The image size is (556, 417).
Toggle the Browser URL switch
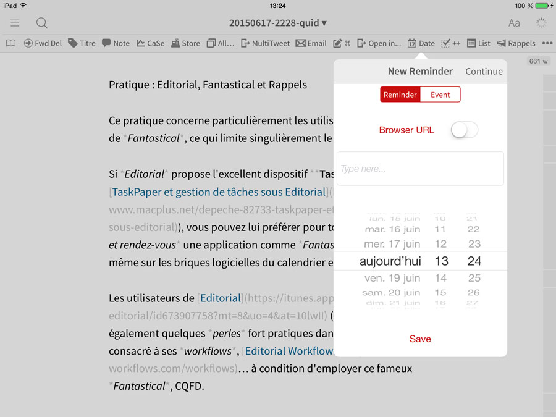464,130
